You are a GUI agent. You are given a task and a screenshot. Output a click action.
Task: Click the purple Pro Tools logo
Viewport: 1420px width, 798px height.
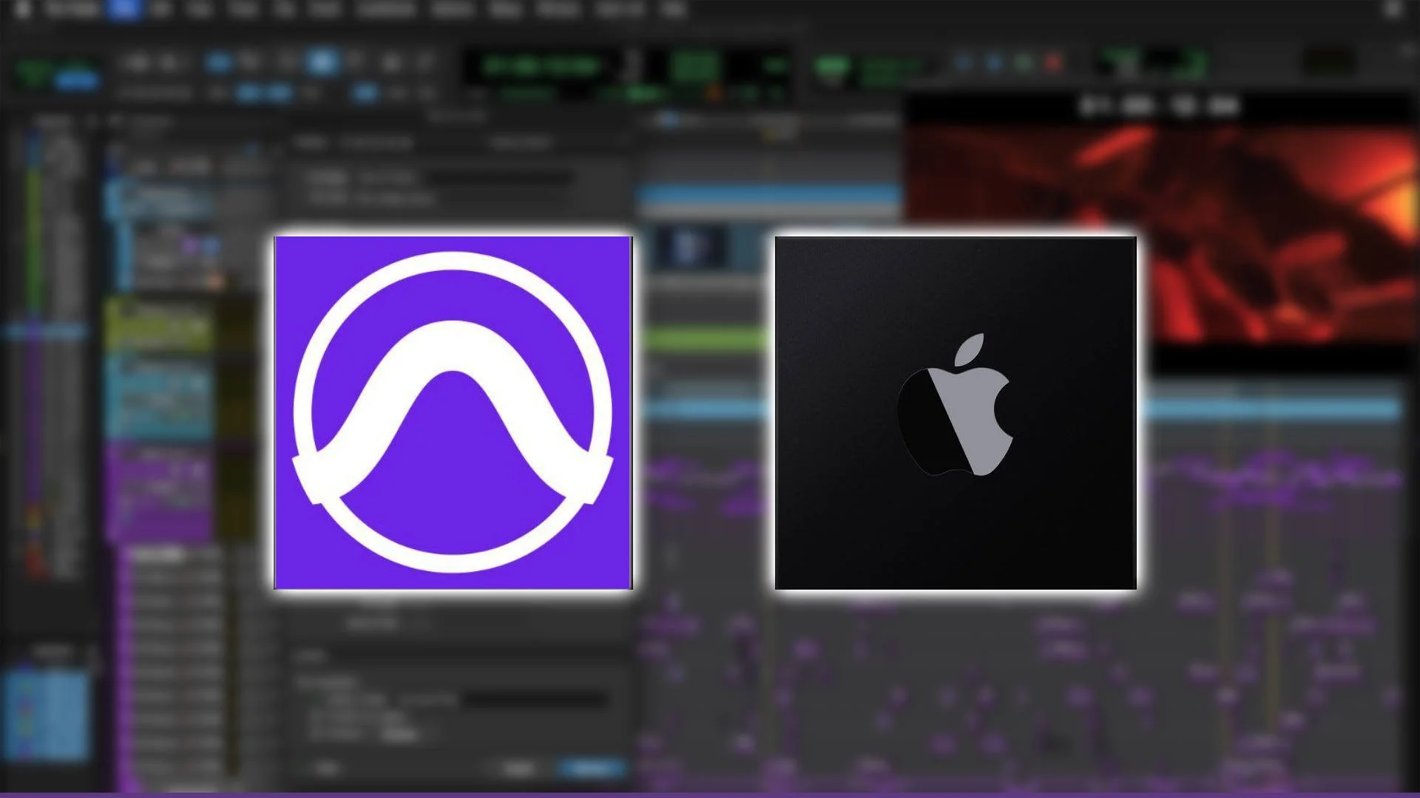click(x=453, y=412)
